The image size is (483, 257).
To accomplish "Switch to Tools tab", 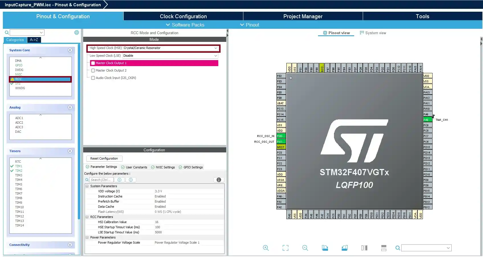I will click(423, 16).
